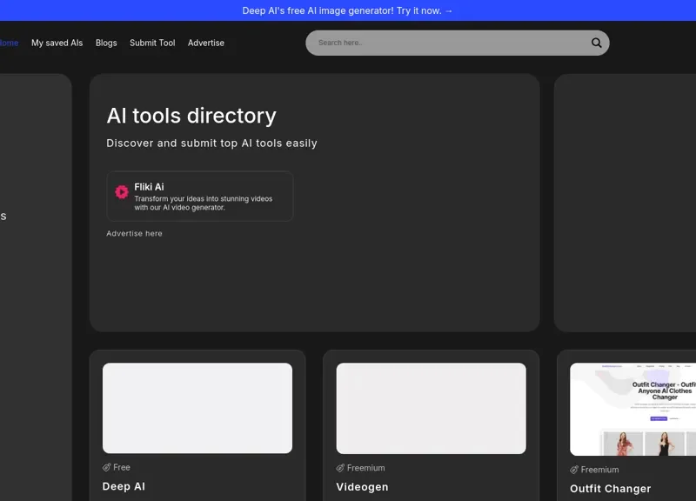Click the tag icon above Outfit Changer
The height and width of the screenshot is (501, 696).
tap(574, 470)
